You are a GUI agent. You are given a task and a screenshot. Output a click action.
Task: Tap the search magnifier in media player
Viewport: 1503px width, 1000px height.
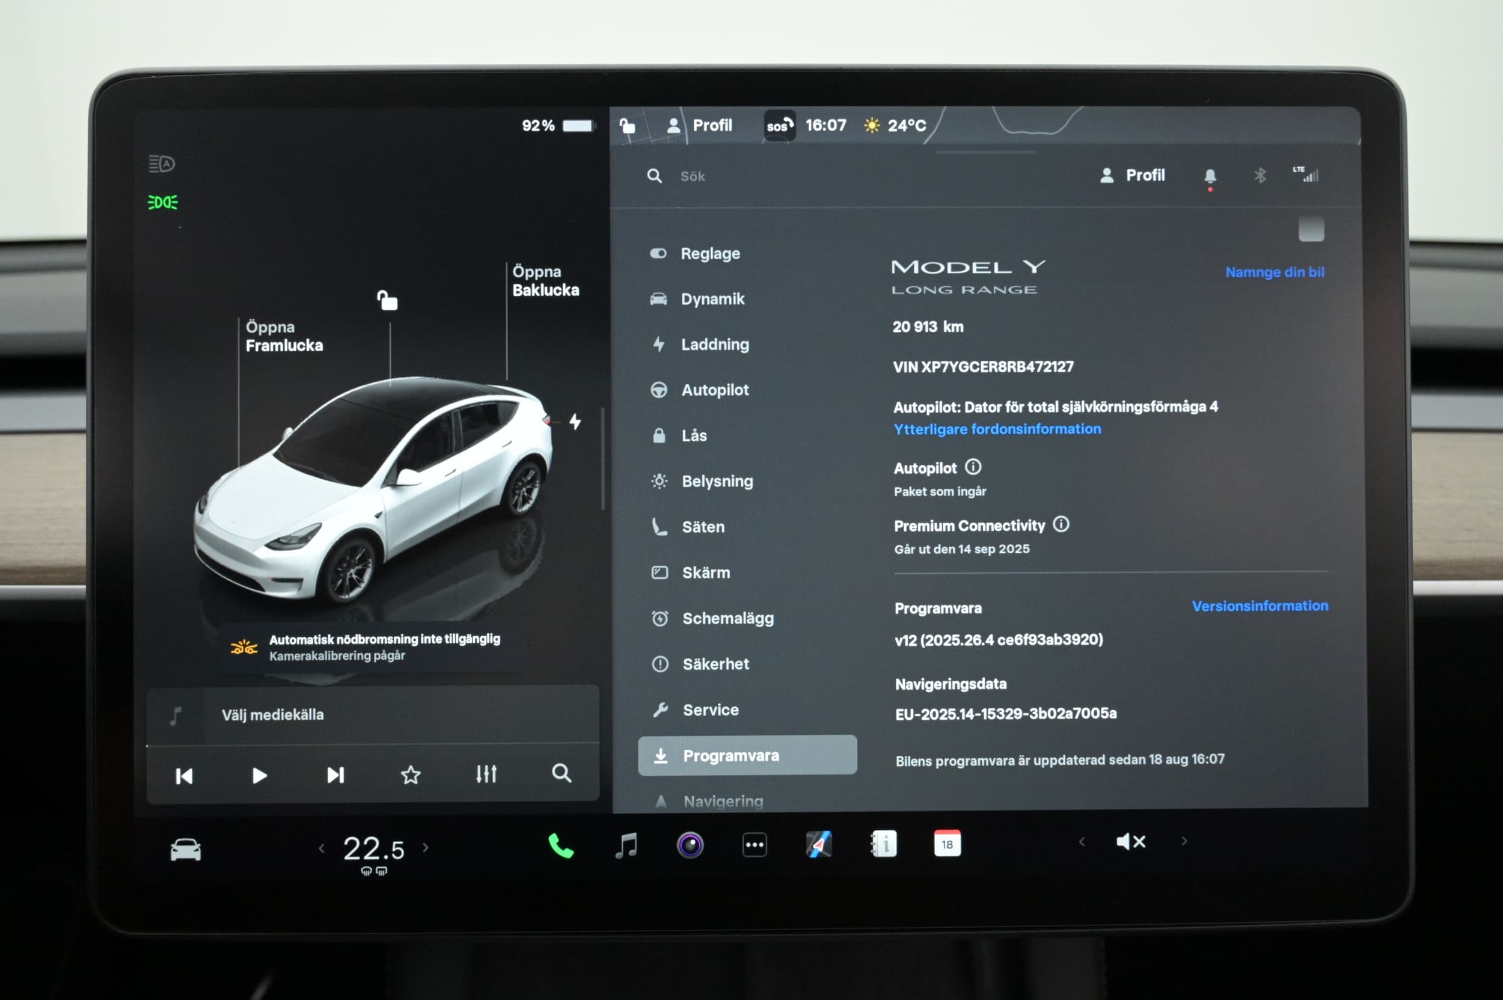coord(561,773)
